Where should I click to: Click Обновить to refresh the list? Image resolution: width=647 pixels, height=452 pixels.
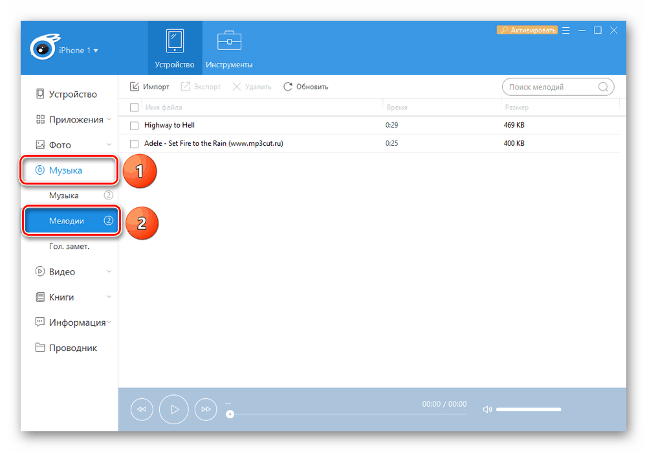(305, 87)
